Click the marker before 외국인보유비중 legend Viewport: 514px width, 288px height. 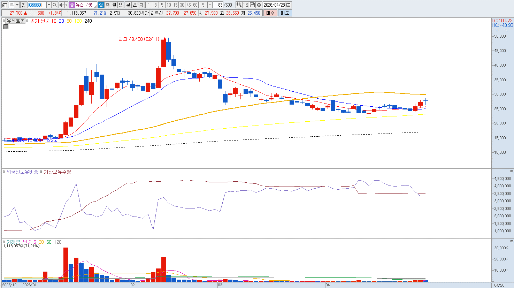(4, 172)
